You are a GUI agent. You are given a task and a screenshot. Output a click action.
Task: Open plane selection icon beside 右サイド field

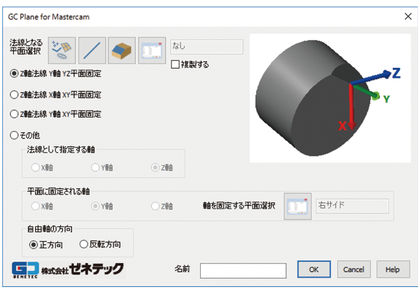pos(297,206)
